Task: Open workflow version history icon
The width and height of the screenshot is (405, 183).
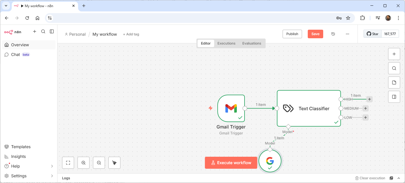Action: 333,34
